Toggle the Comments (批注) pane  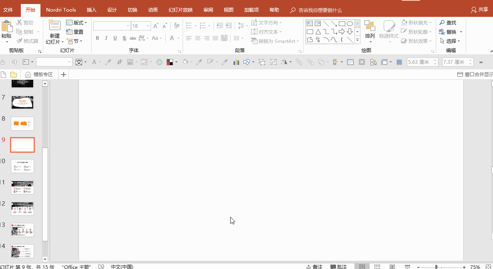[339, 266]
